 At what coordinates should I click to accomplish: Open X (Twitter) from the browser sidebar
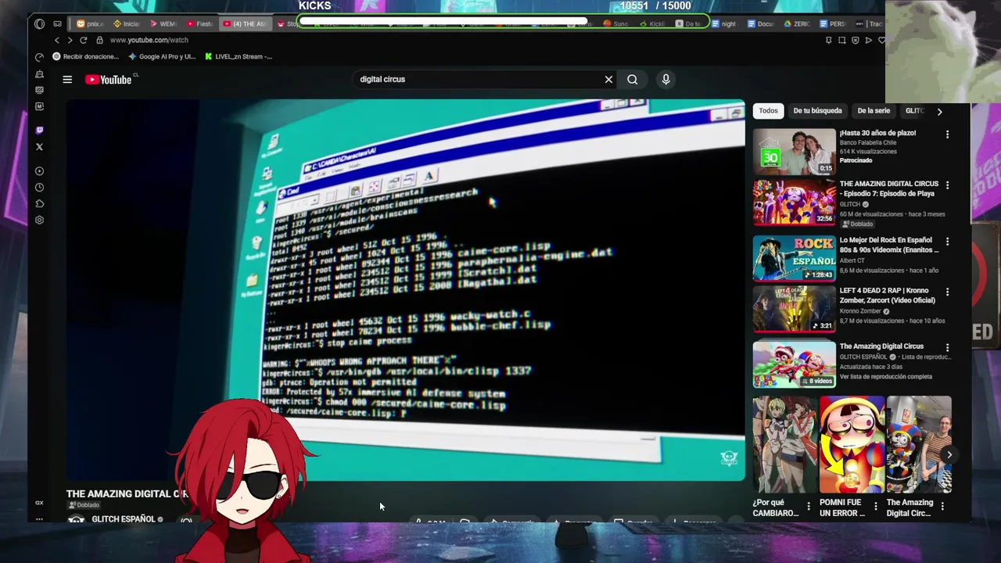(x=39, y=146)
